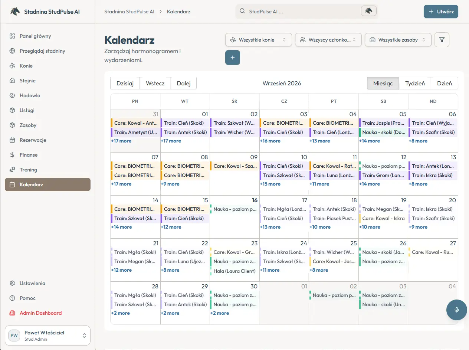The image size is (469, 350).
Task: Click the StudPulse AI search field
Action: (x=307, y=11)
